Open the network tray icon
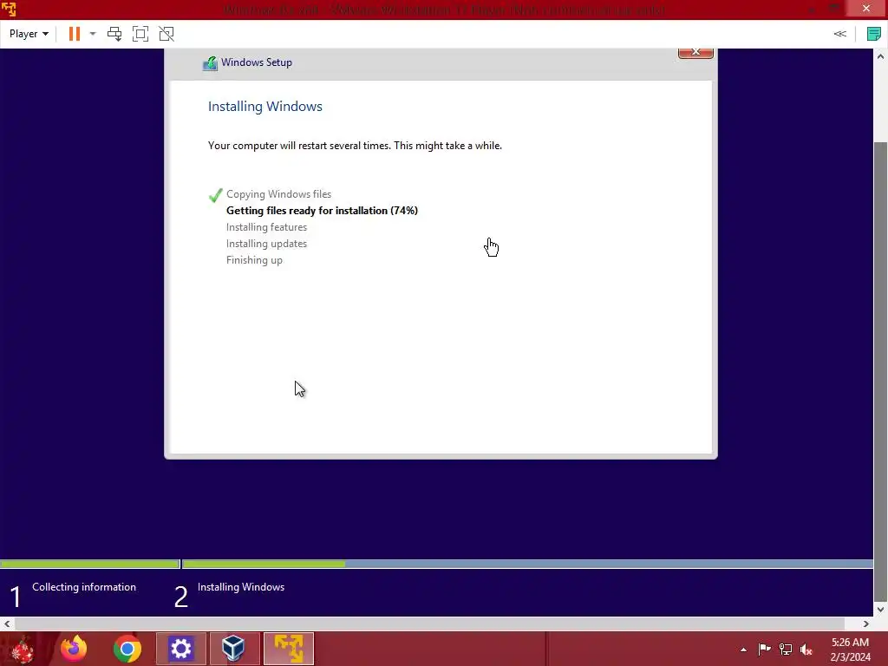This screenshot has height=666, width=888. [x=786, y=650]
